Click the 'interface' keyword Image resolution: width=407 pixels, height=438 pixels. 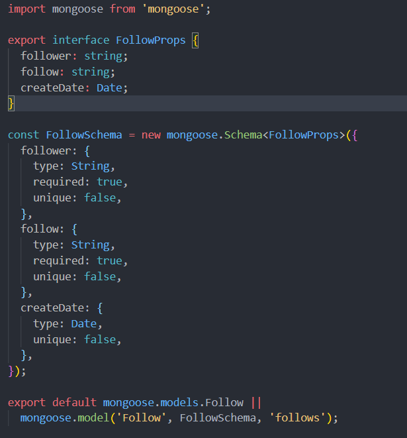point(81,40)
